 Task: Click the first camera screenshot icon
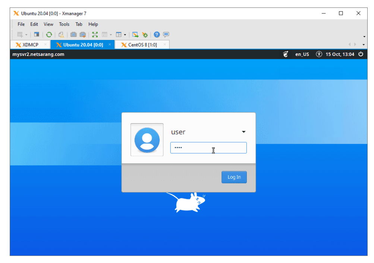[73, 35]
